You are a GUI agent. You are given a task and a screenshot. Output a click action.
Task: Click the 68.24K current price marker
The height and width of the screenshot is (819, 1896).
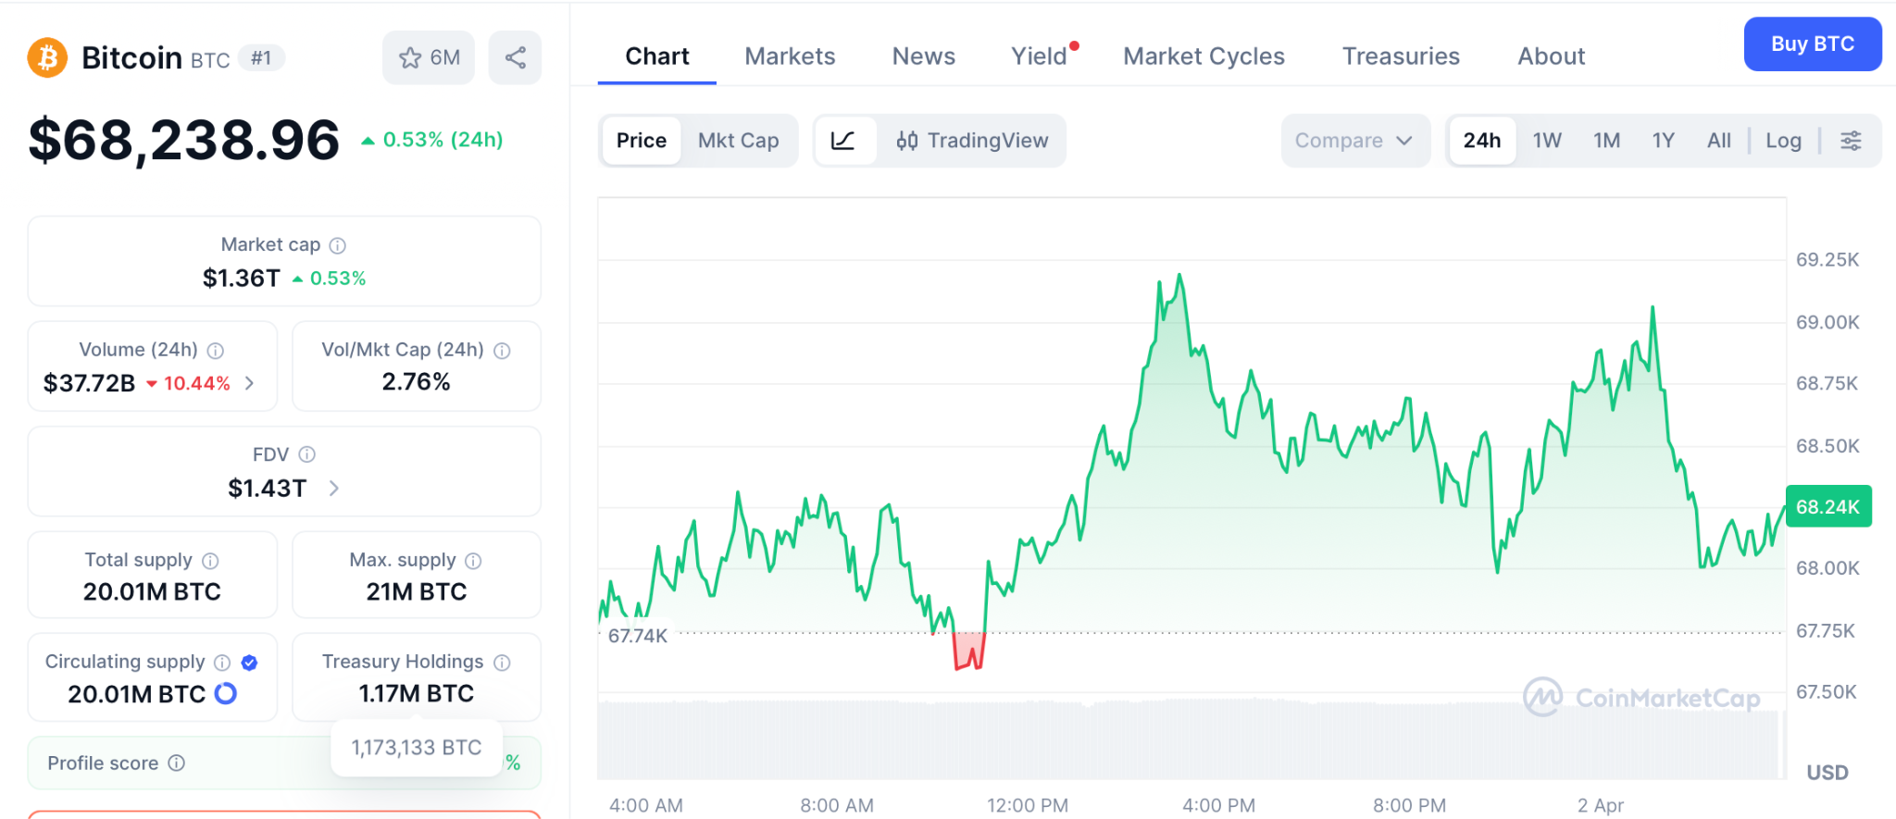pos(1827,506)
